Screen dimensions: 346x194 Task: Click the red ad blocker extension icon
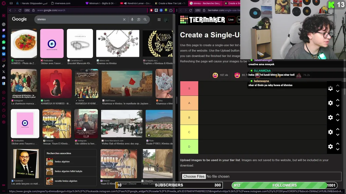151,10
